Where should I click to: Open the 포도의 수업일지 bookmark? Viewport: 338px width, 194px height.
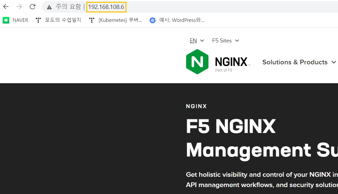[x=58, y=20]
